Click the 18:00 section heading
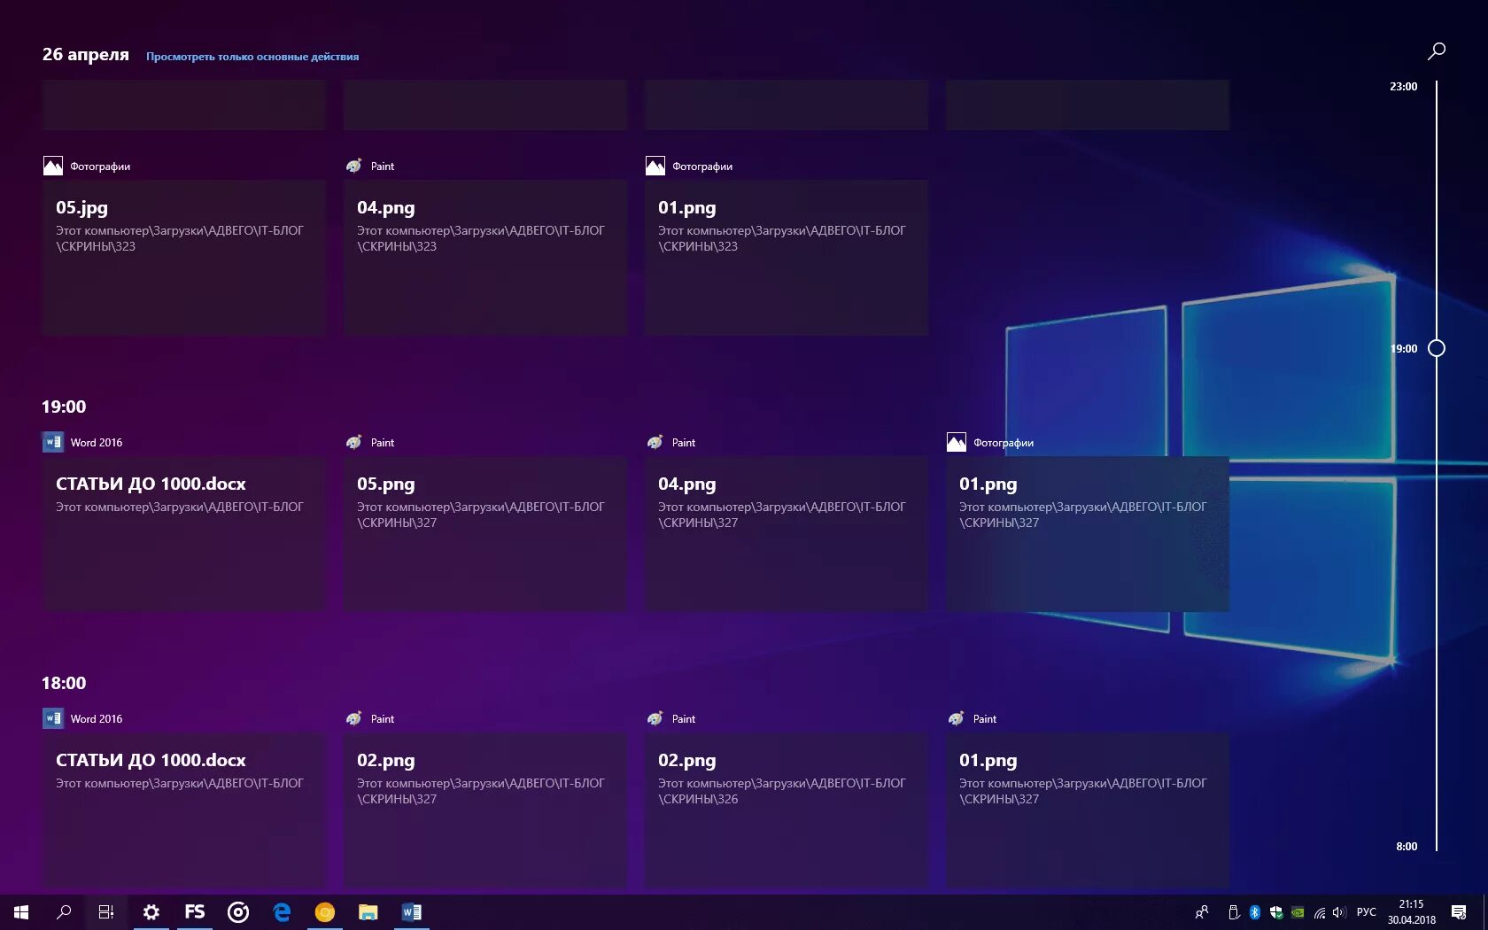This screenshot has width=1488, height=930. 64,683
